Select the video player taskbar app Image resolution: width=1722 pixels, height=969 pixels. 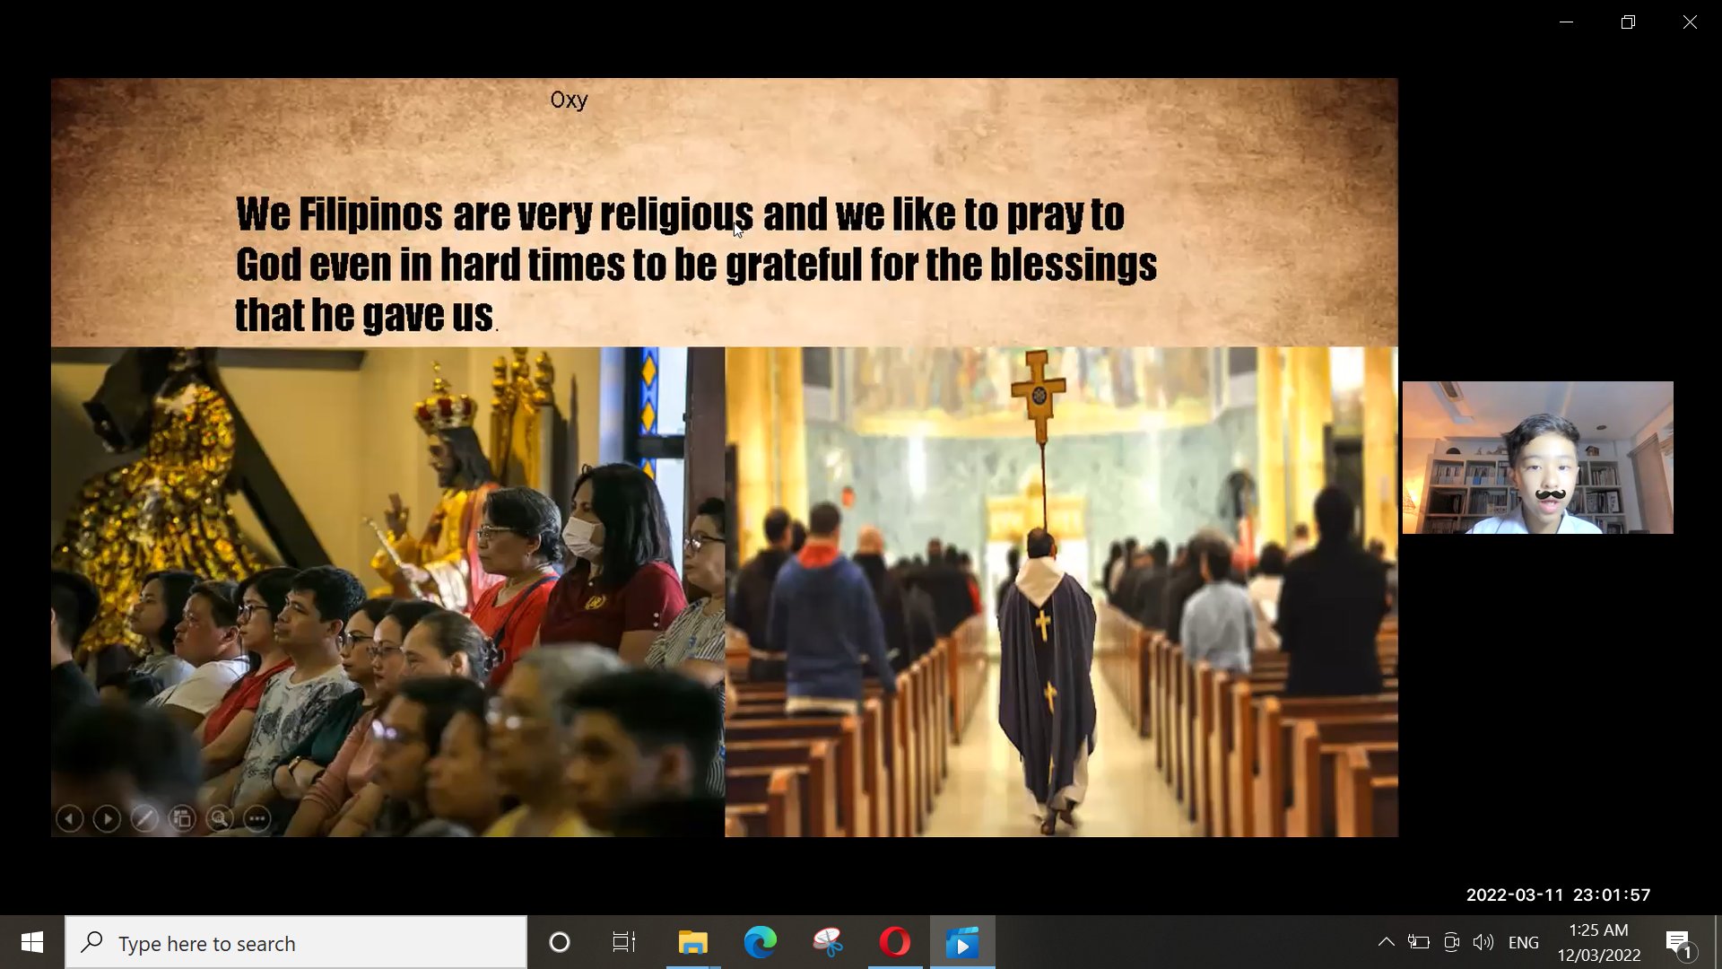pos(961,942)
